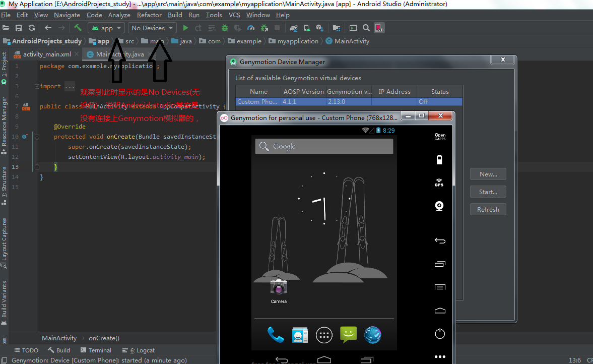
Task: Open the Messaging app in emulator dock
Action: pos(348,334)
